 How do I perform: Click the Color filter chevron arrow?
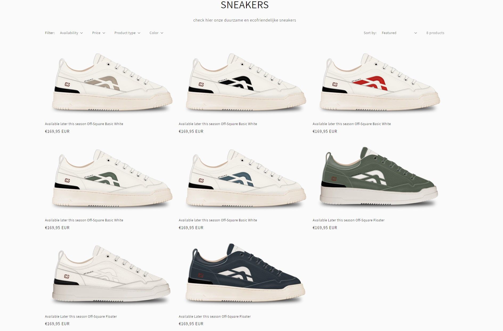click(162, 33)
